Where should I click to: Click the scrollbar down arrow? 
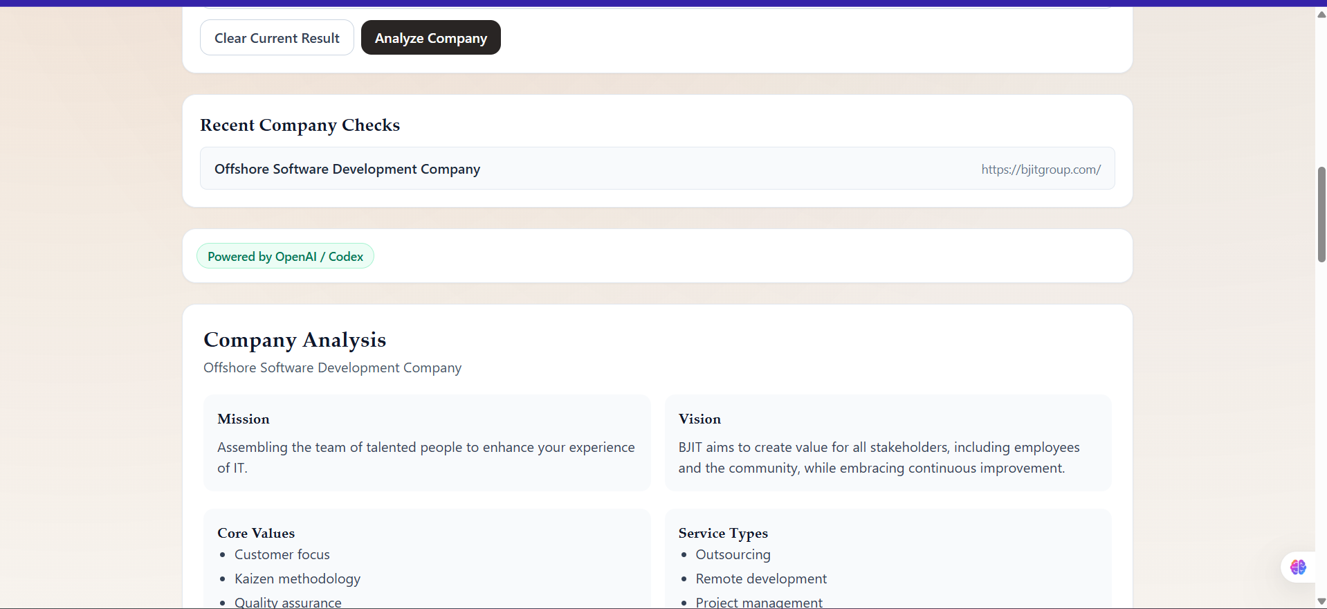(1321, 602)
